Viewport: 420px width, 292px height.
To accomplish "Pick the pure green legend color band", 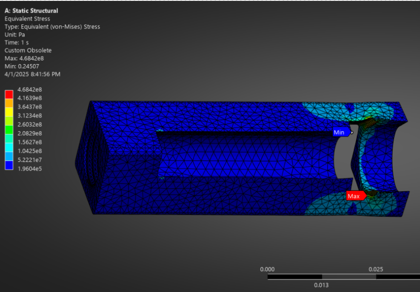I will coord(9,130).
